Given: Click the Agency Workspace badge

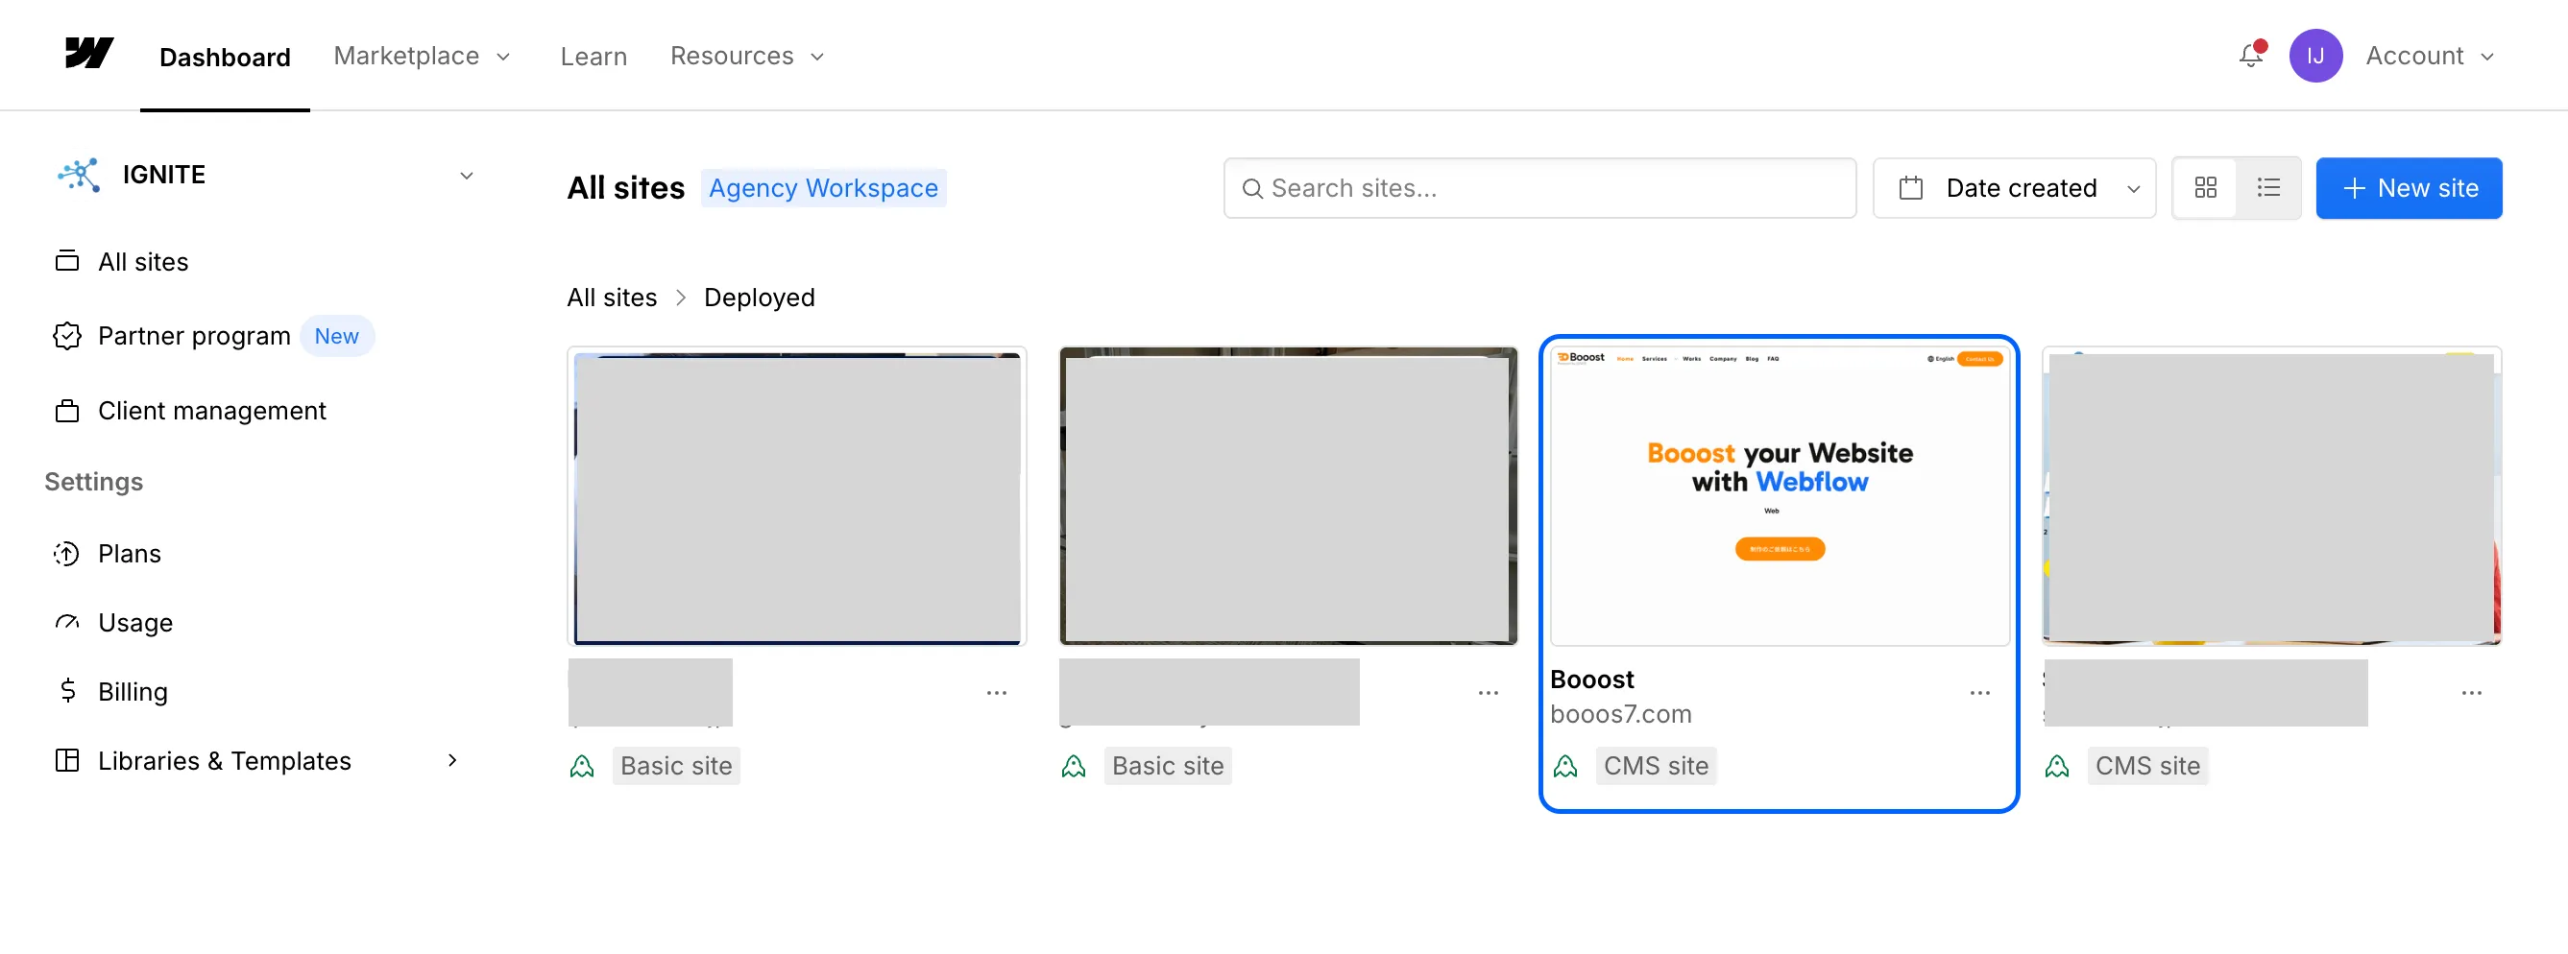Looking at the screenshot, I should pyautogui.click(x=822, y=187).
